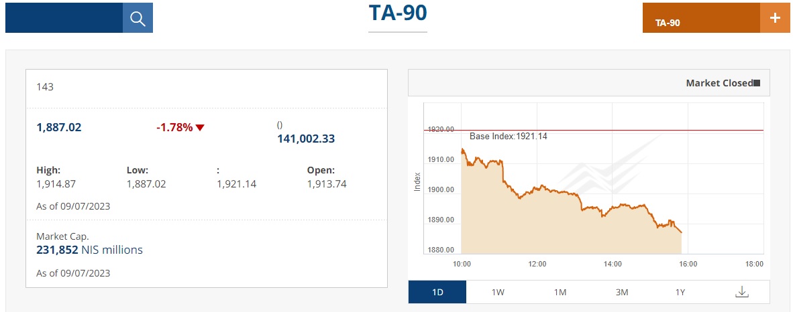Switch to the 3M chart view
Image resolution: width=793 pixels, height=312 pixels.
(621, 292)
